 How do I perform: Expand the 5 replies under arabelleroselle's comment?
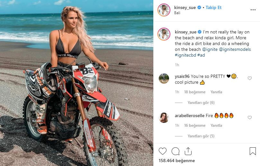pyautogui.click(x=201, y=136)
